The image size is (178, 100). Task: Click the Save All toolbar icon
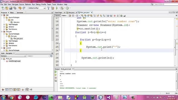tap(15, 8)
